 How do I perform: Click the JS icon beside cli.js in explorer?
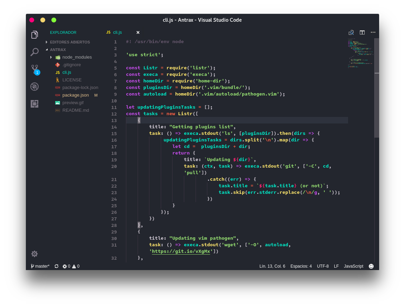(58, 72)
